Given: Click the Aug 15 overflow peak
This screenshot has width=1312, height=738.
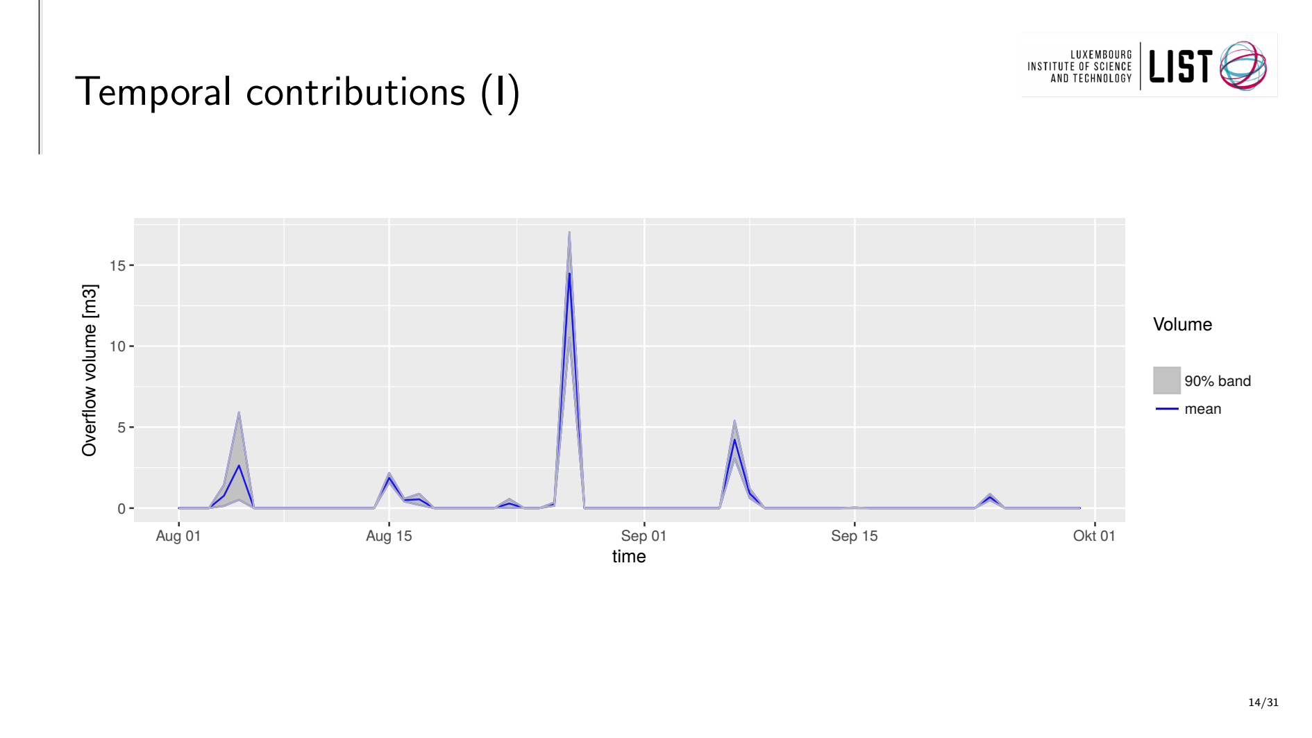Looking at the screenshot, I should 389,478.
